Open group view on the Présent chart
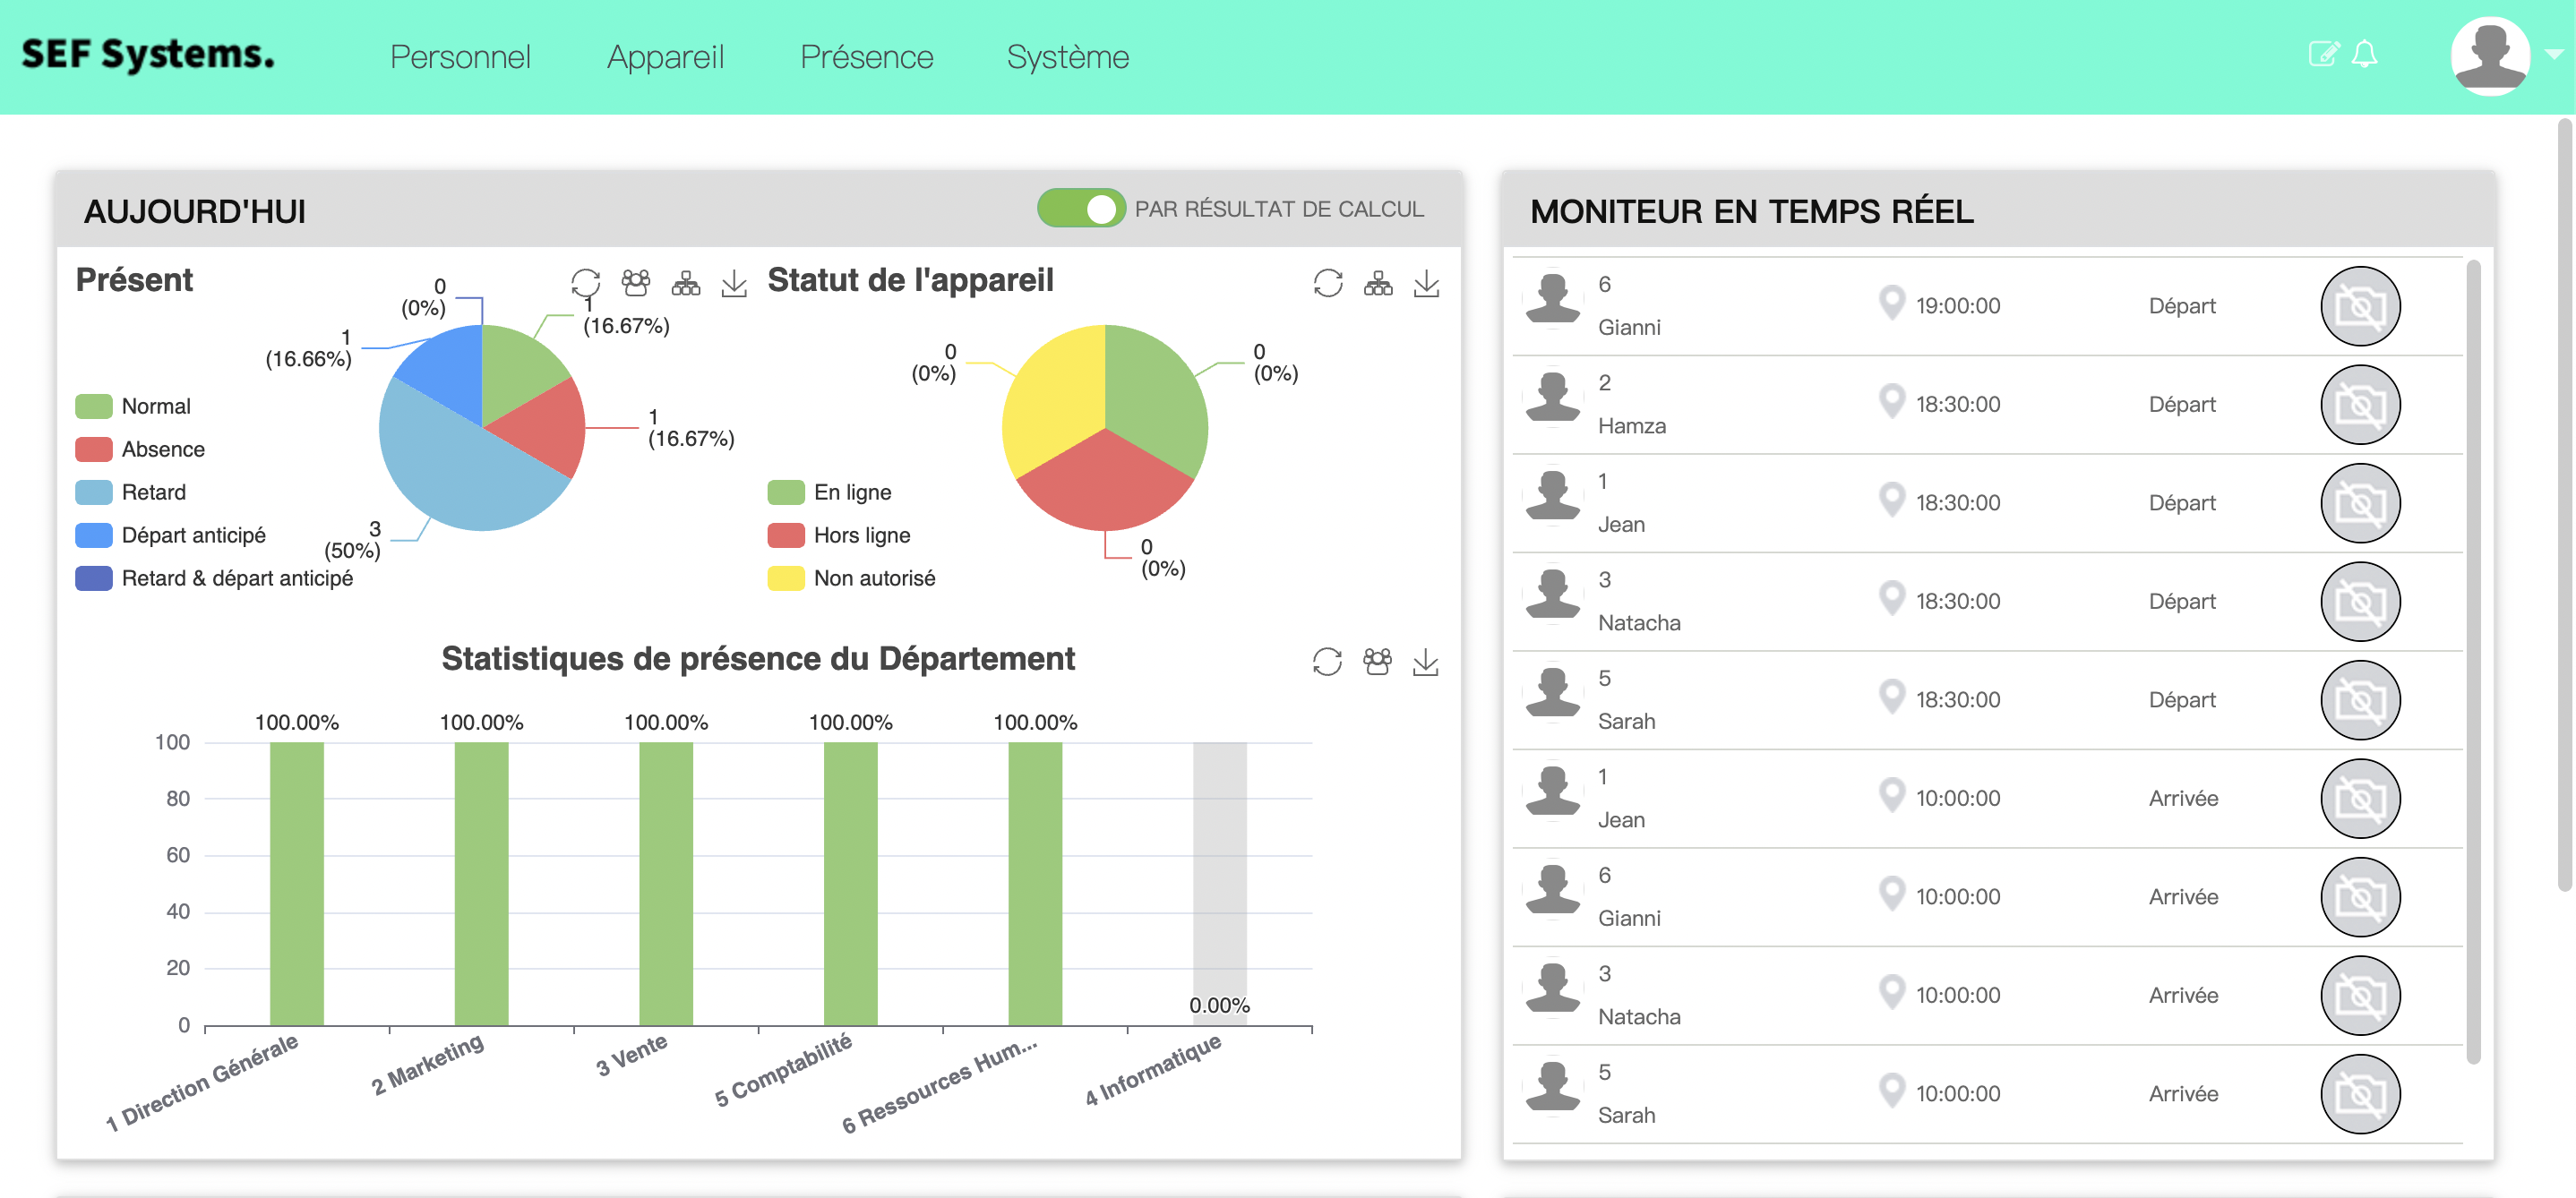 coord(636,283)
